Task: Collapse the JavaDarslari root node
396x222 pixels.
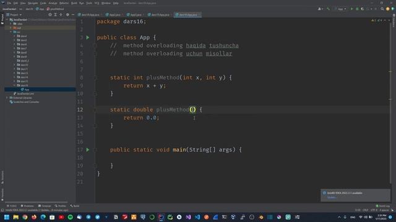Action: (7, 20)
